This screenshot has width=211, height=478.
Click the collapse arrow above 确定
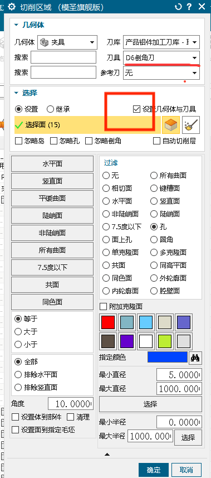[x=107, y=454]
